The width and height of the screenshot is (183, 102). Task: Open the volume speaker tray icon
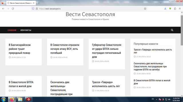pos(170,99)
